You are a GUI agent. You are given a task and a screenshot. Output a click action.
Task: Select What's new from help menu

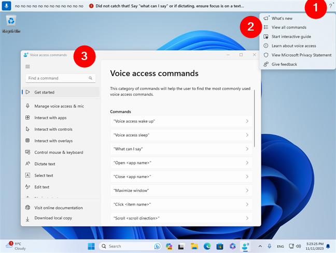pos(297,19)
